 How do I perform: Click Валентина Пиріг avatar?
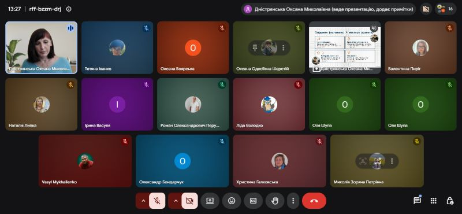point(420,47)
